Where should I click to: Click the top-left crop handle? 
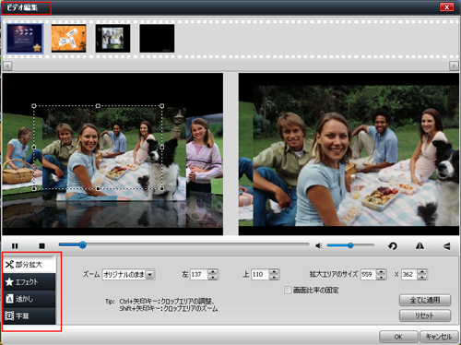point(34,106)
